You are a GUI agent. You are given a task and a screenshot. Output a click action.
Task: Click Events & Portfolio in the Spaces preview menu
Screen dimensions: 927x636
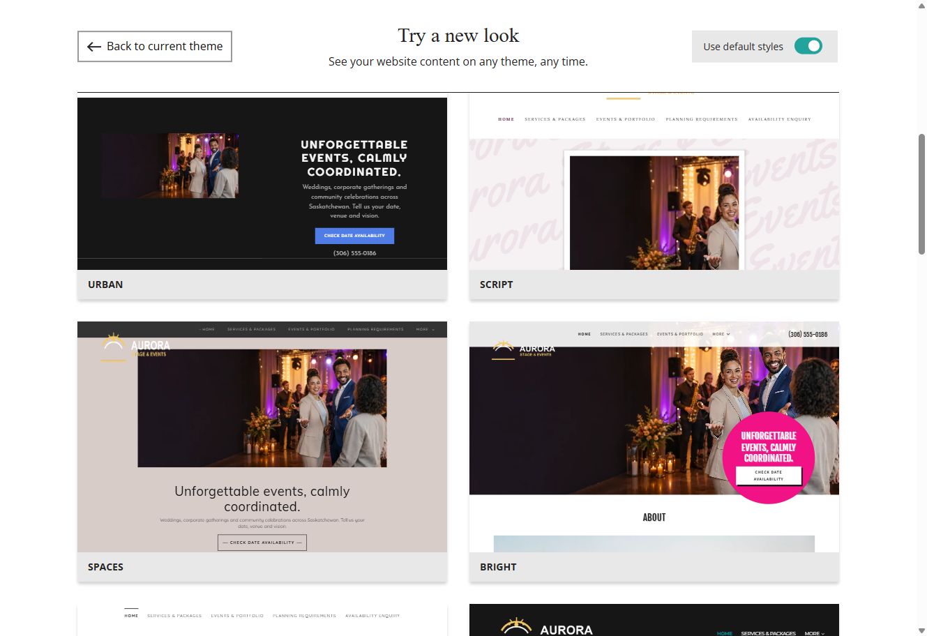311,329
